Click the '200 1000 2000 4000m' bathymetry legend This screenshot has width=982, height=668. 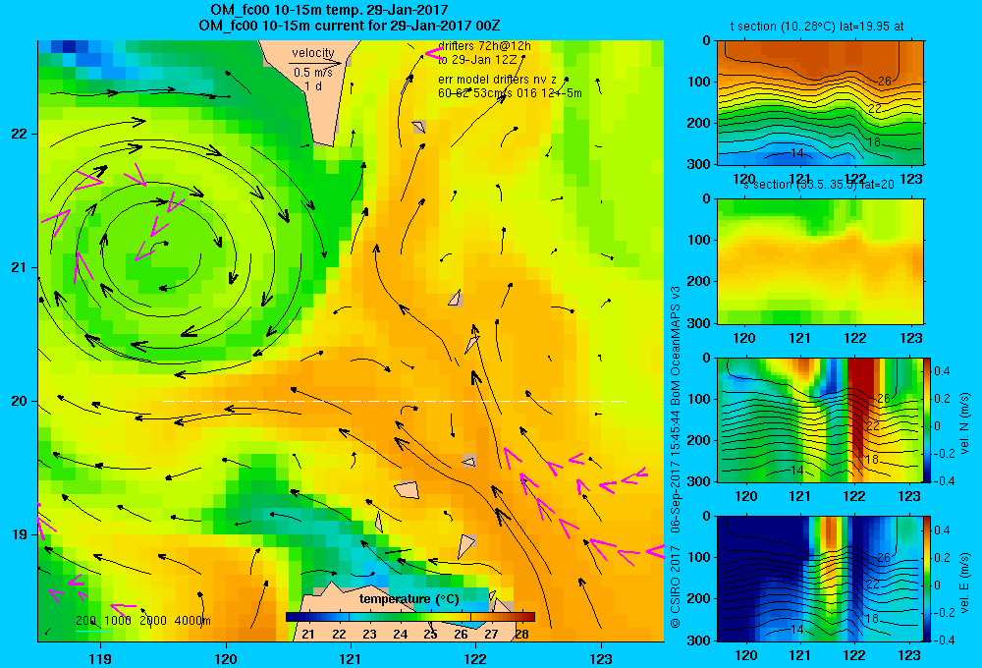143,621
